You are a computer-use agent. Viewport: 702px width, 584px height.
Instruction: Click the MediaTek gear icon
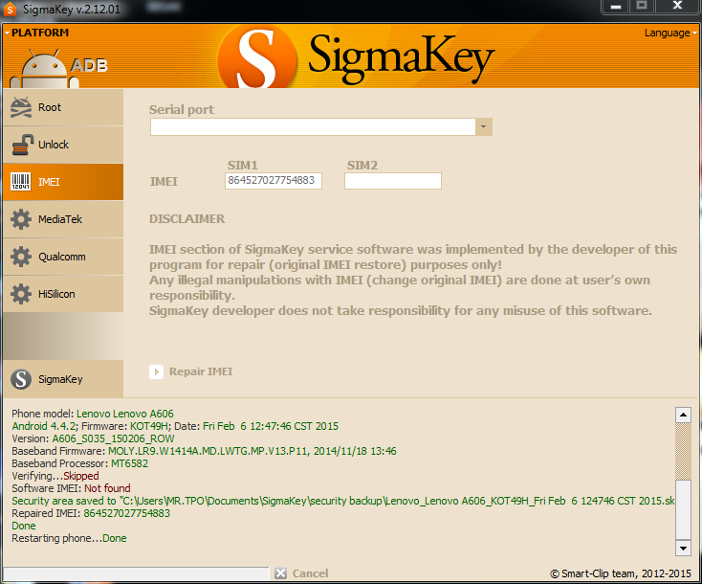point(21,219)
